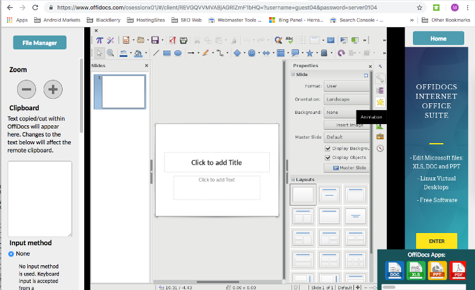Open the Format dropdown showing User
475x290 pixels.
[346, 86]
